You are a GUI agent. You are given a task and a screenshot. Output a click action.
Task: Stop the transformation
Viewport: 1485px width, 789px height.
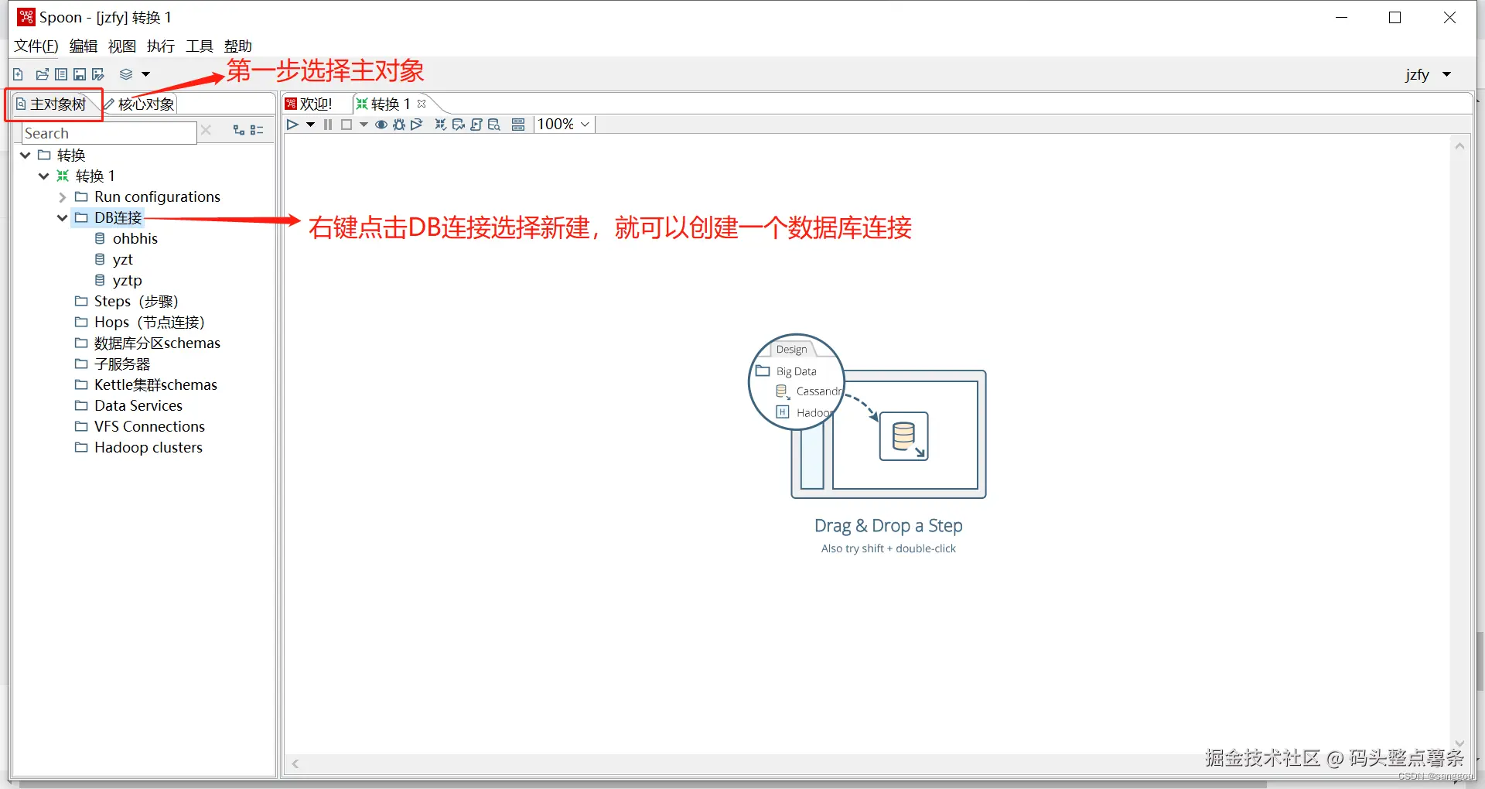346,125
